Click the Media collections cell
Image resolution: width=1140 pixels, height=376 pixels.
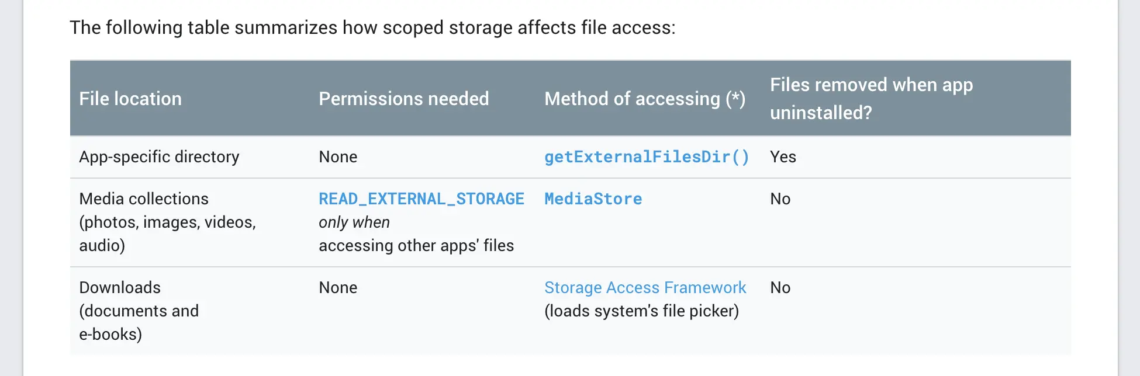point(168,222)
